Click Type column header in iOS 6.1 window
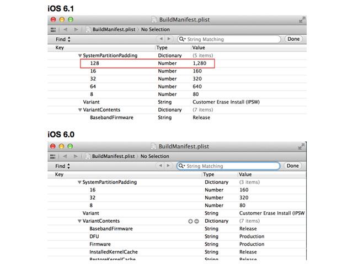The image size is (353, 264). (162, 48)
